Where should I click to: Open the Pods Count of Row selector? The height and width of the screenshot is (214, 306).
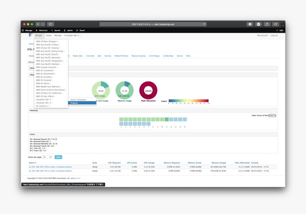273,116
